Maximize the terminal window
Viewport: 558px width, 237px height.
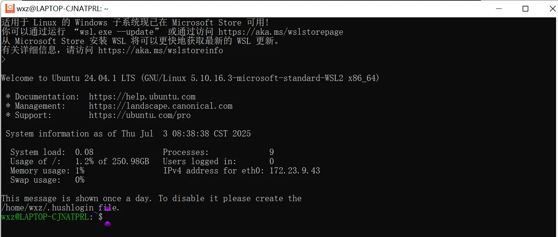click(525, 8)
